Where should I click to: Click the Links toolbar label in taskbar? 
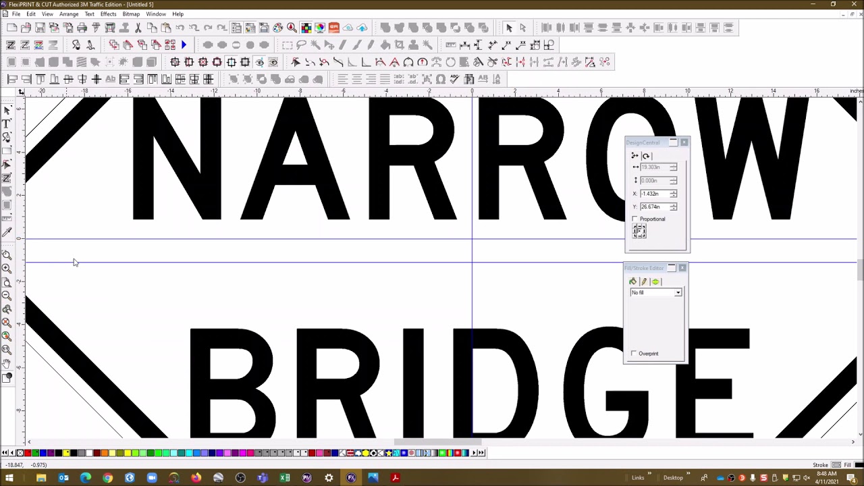coord(638,478)
